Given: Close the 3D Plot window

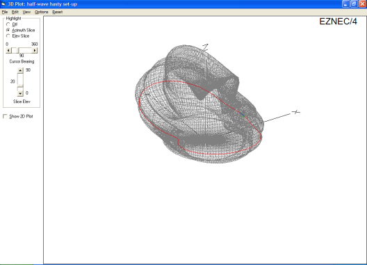Looking at the screenshot, I should (x=362, y=4).
